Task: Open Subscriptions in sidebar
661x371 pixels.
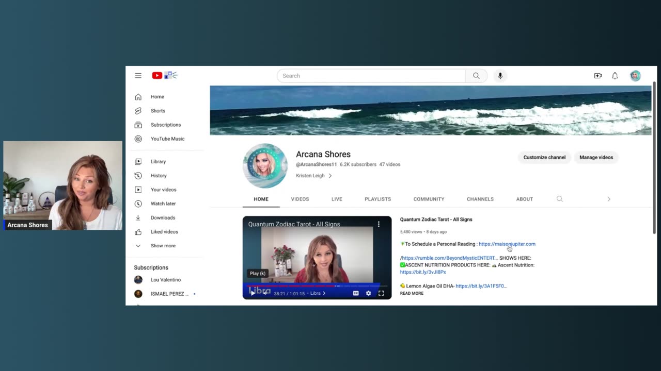Action: click(x=165, y=125)
